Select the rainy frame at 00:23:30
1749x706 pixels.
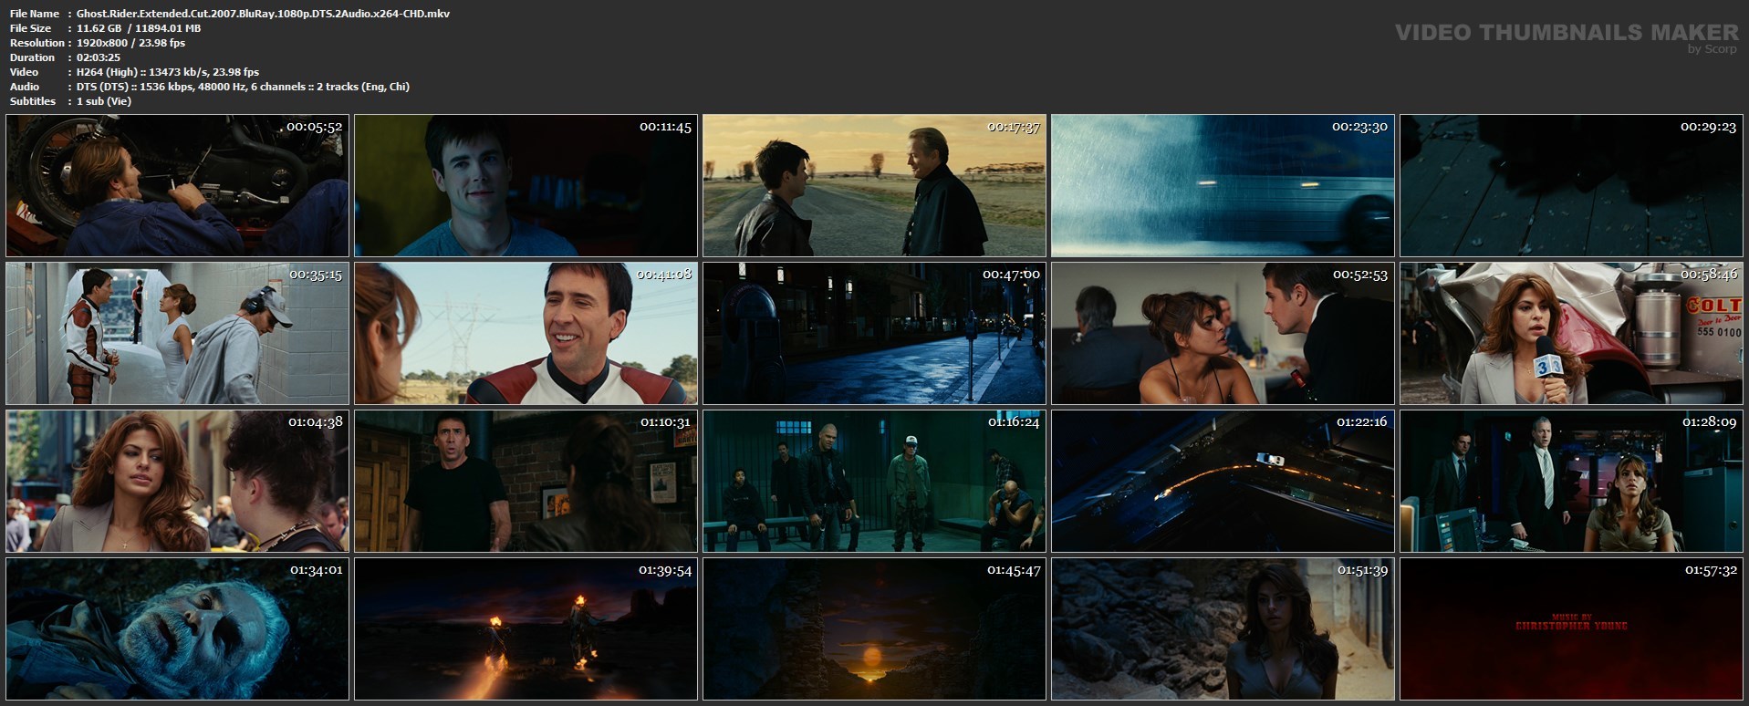click(1223, 185)
